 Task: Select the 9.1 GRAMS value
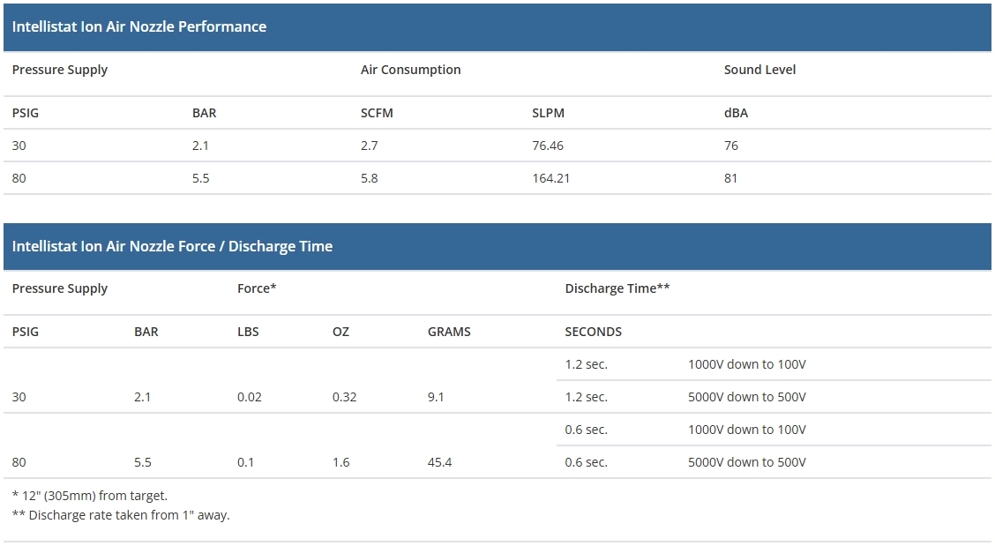[436, 398]
